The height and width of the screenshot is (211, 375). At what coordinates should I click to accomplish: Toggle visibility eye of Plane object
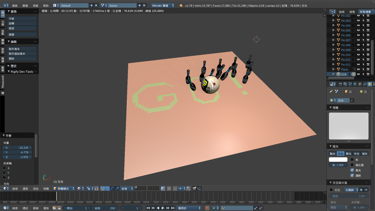(358, 69)
